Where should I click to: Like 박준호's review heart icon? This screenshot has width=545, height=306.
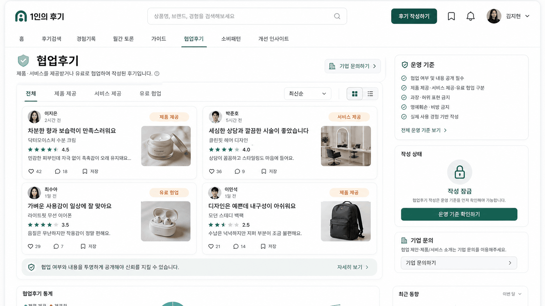pyautogui.click(x=212, y=171)
